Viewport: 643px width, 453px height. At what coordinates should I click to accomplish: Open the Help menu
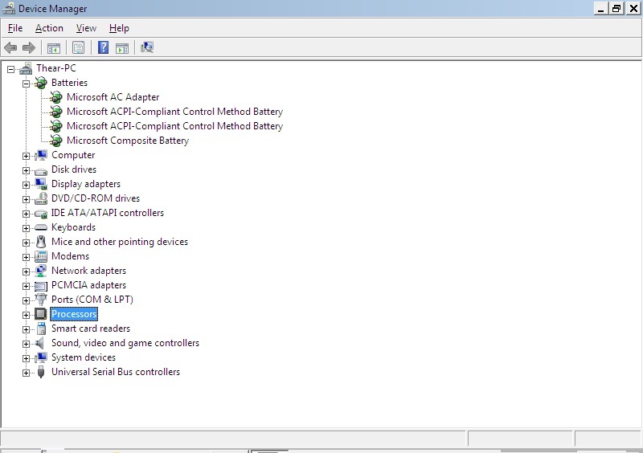[119, 28]
